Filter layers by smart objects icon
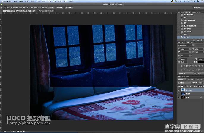This screenshot has width=204, height=133. point(201,80)
